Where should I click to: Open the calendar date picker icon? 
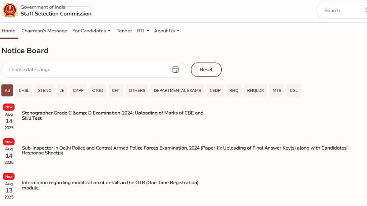pos(176,70)
